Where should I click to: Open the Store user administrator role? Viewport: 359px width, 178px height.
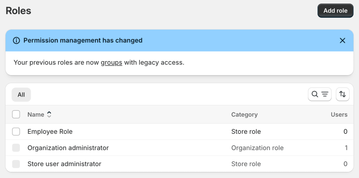64,164
